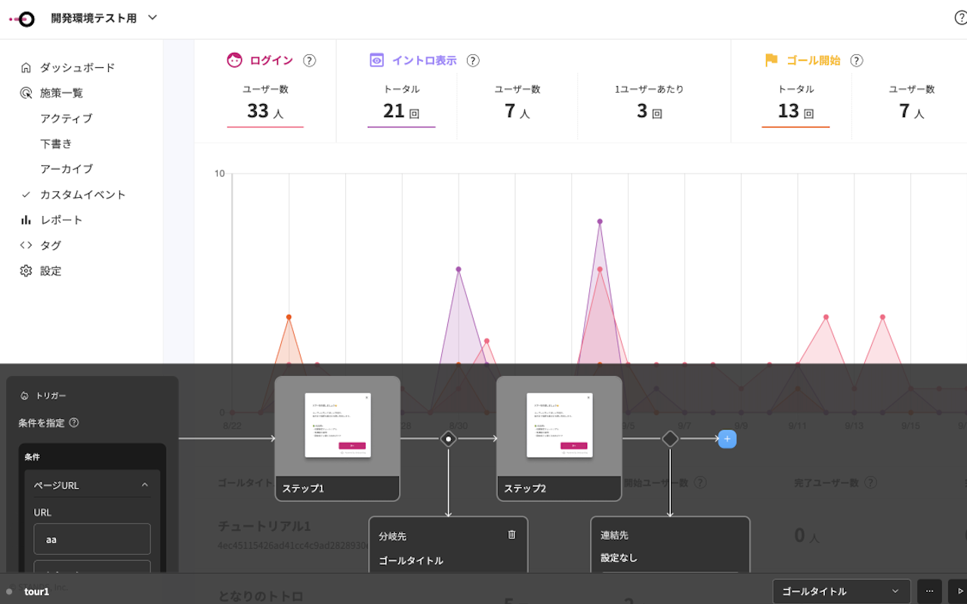The width and height of the screenshot is (967, 604).
Task: Click the レポート bar chart icon
Action: (x=26, y=220)
